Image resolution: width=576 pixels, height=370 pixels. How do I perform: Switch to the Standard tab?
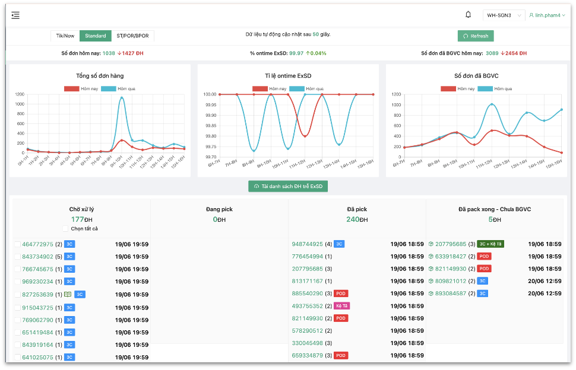tap(95, 36)
